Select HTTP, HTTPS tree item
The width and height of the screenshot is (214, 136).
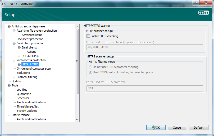pyautogui.click(x=30, y=64)
